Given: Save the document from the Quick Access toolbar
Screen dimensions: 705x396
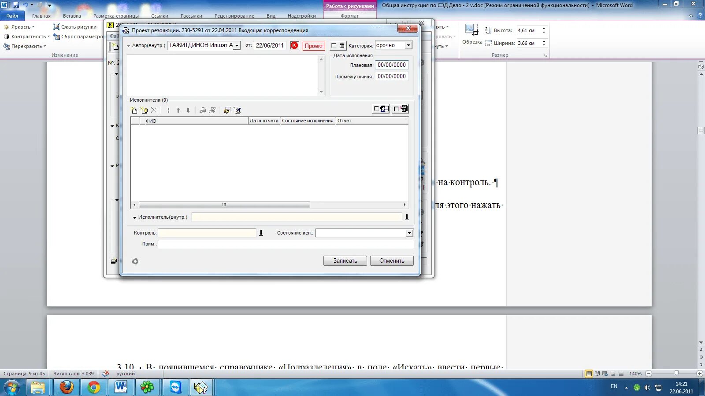Looking at the screenshot, I should click(x=16, y=5).
